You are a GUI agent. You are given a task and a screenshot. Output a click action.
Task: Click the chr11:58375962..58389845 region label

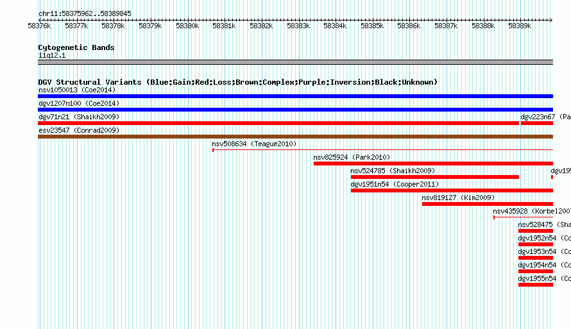85,14
